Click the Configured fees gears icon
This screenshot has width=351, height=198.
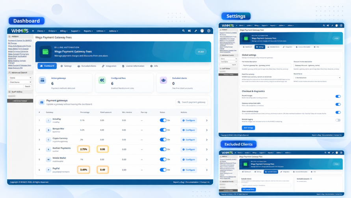coord(102,80)
